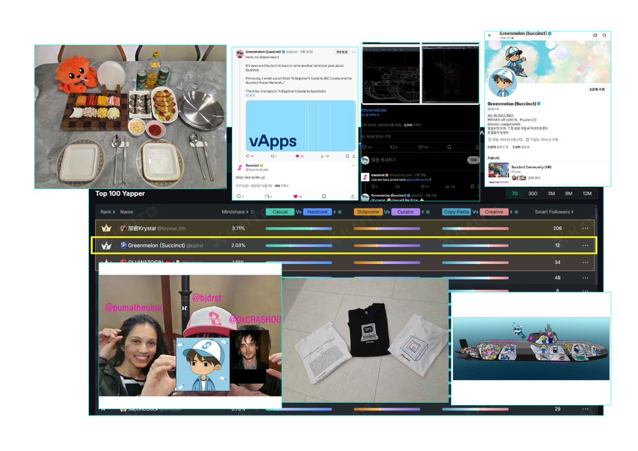Open settings gear next to Curator label
Screen dimensions: 638x451
(x=428, y=212)
